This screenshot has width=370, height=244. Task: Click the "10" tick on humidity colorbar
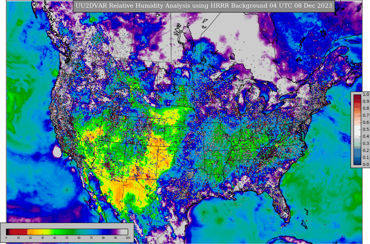[18, 238]
